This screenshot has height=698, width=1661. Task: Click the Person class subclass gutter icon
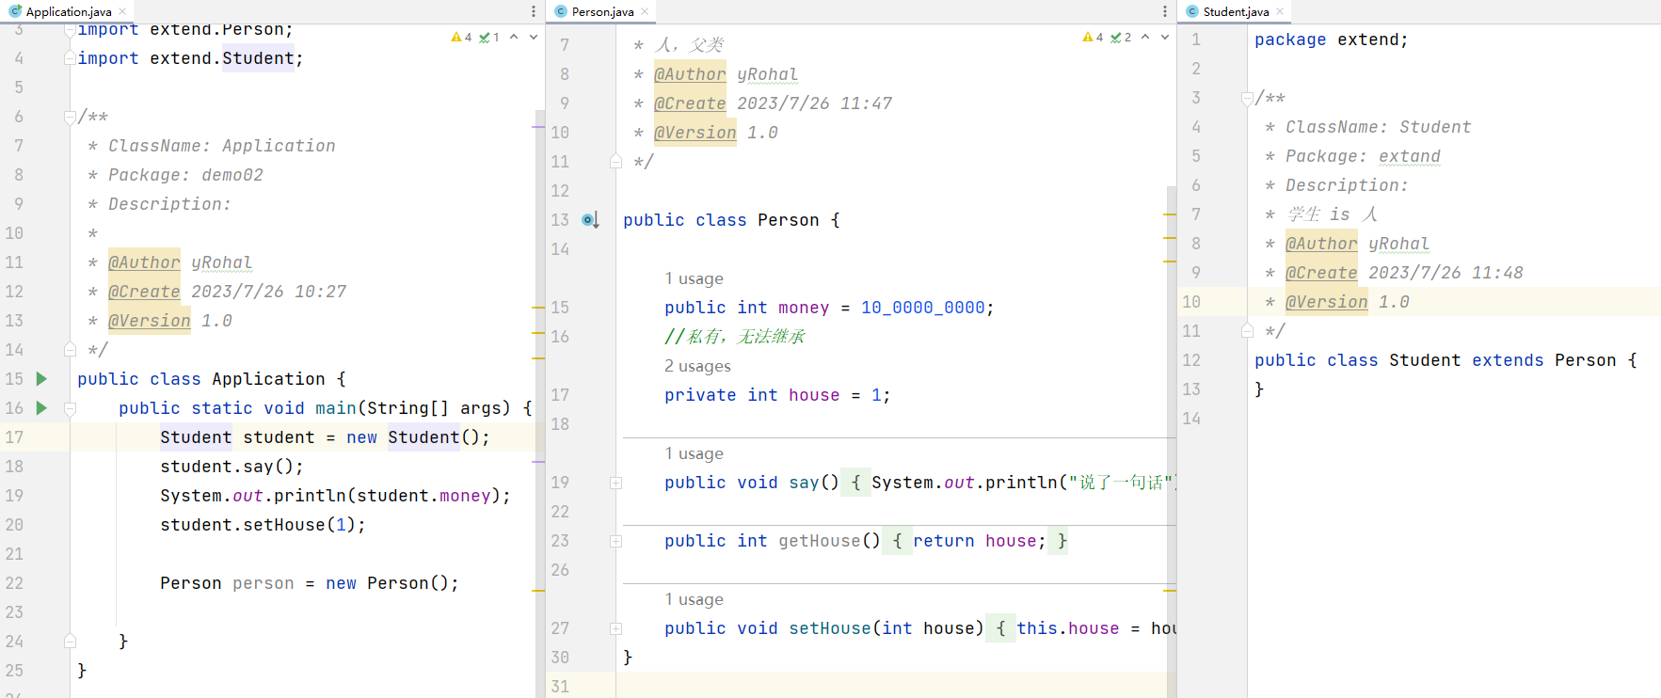point(590,220)
